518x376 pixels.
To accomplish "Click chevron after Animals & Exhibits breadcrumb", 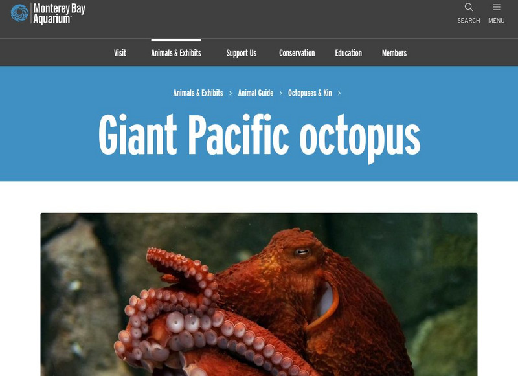I will pyautogui.click(x=231, y=93).
